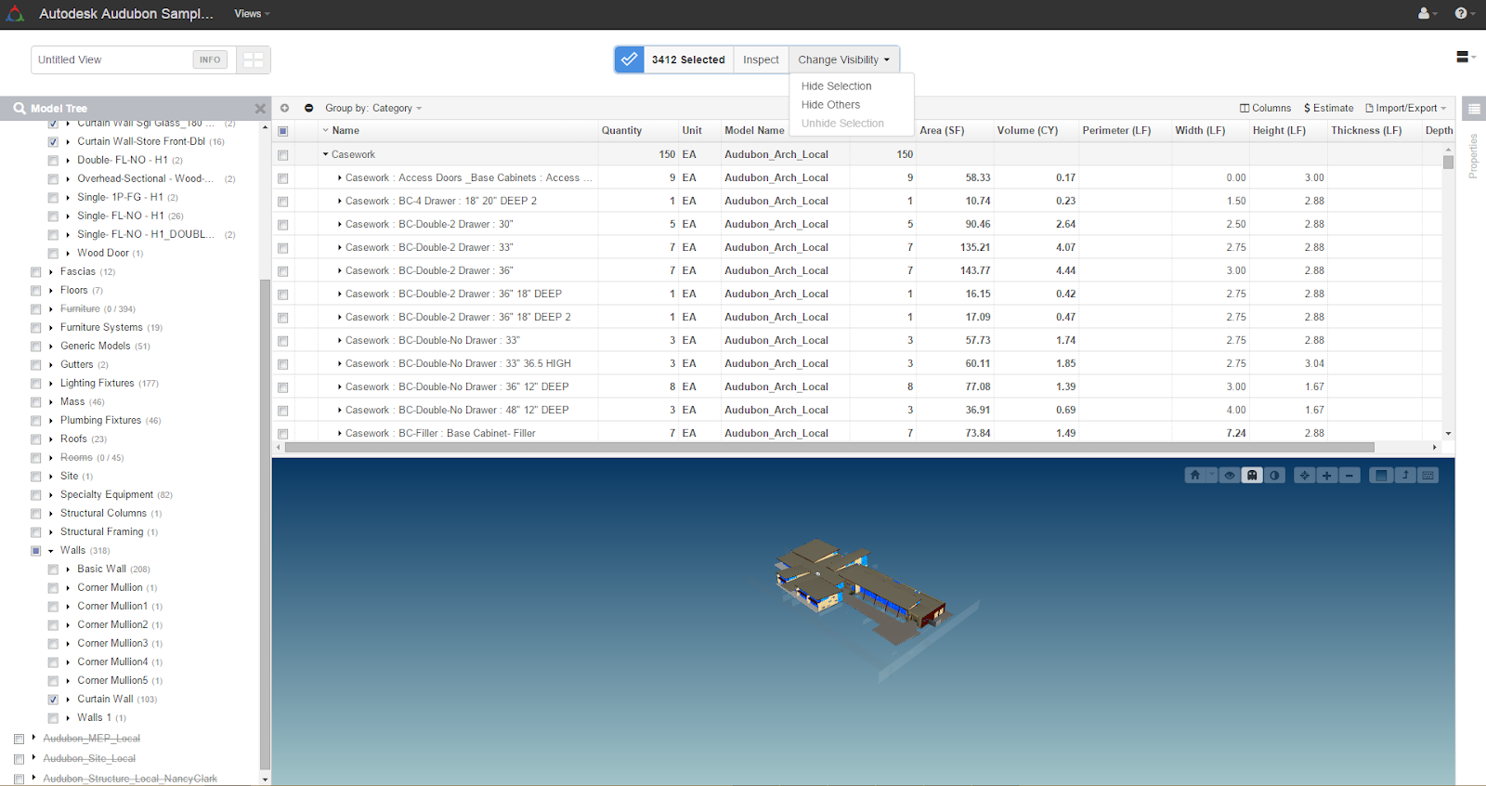Toggle Curtain Wall-Store Front-Dbl checkbox
This screenshot has width=1486, height=786.
coord(53,142)
